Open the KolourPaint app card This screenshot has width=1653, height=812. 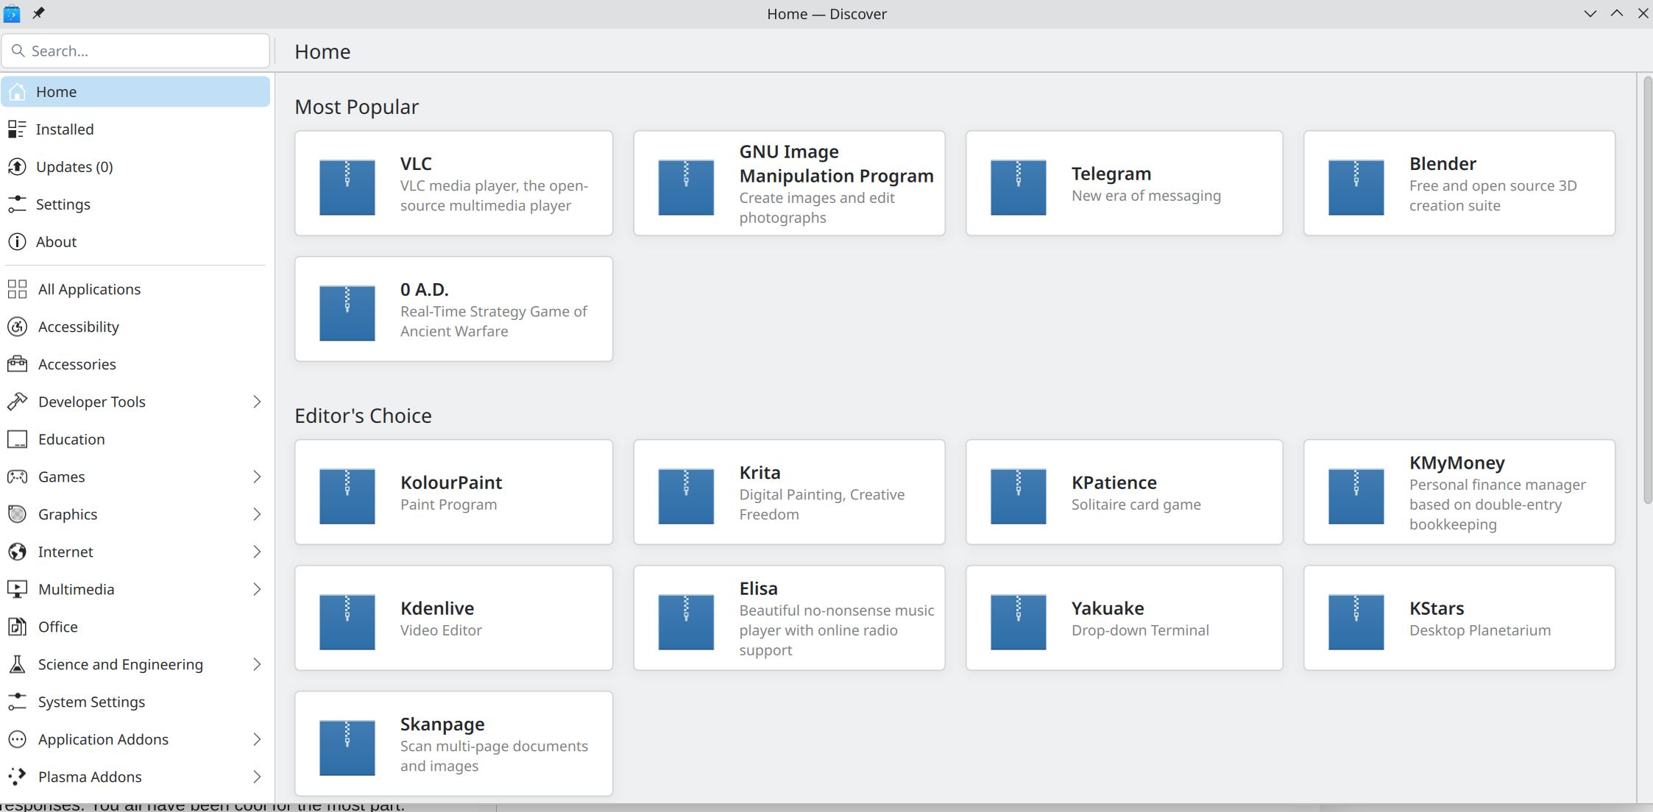(x=454, y=492)
